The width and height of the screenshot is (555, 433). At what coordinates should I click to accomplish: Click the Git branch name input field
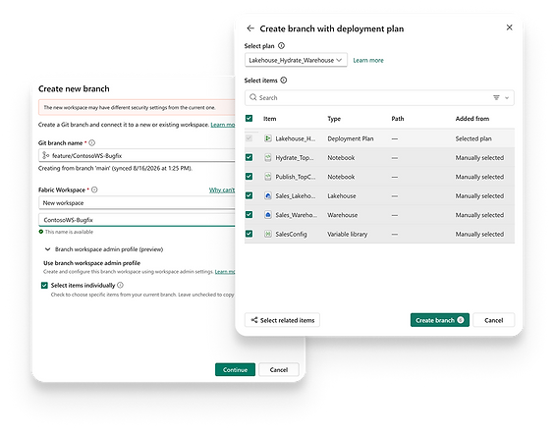tap(137, 155)
